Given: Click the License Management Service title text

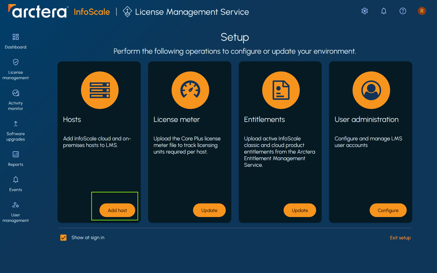Looking at the screenshot, I should (192, 12).
